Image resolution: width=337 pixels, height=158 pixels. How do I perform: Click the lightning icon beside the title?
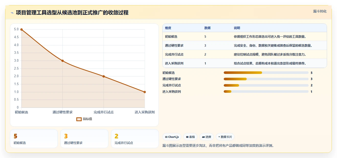pyautogui.click(x=12, y=13)
